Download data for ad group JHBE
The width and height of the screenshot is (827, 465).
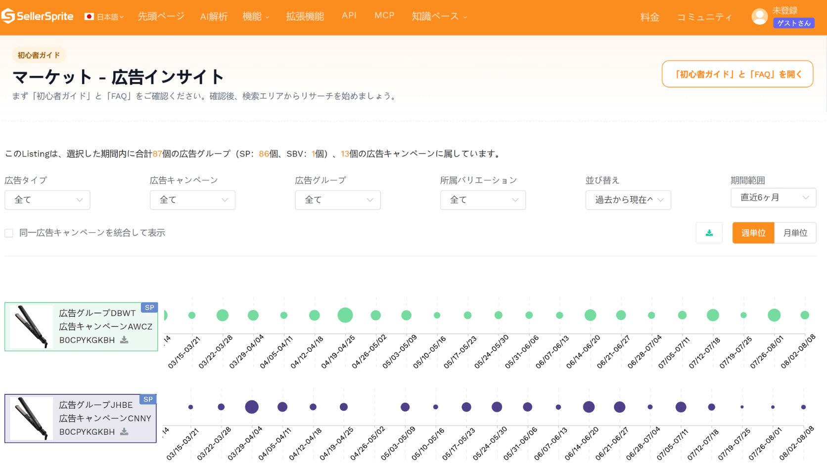[x=124, y=432]
